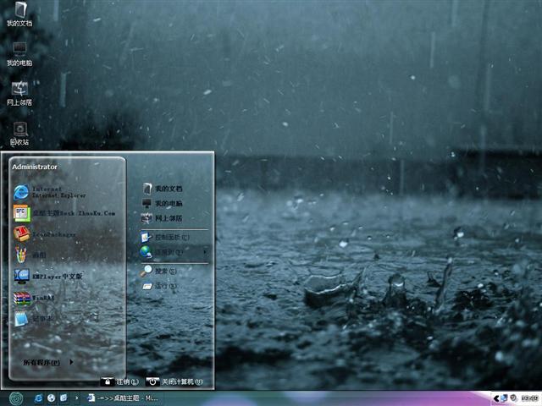Click the show desktop quick launch icon
This screenshot has width=542, height=406.
click(64, 398)
